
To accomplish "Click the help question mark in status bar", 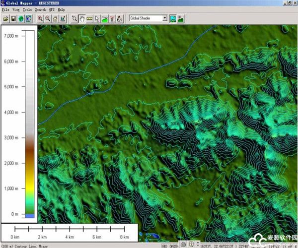I will (190, 245).
